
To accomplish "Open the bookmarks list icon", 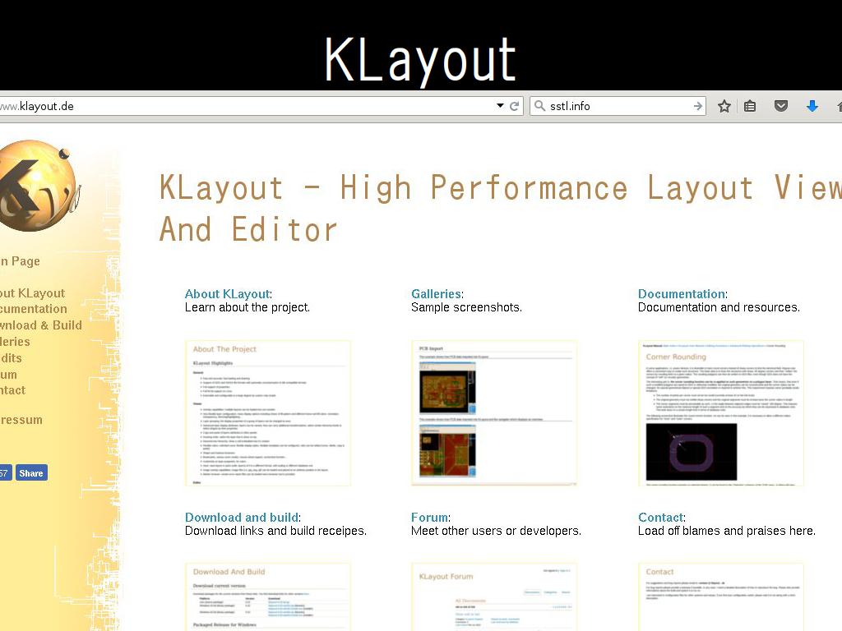I will click(x=750, y=106).
